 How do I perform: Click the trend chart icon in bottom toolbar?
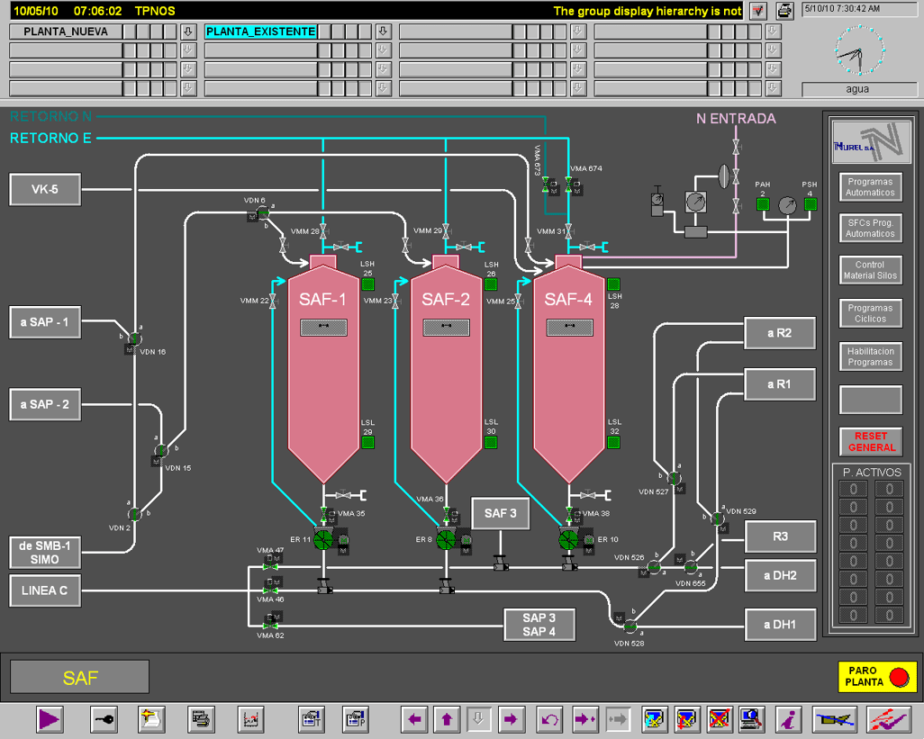250,718
